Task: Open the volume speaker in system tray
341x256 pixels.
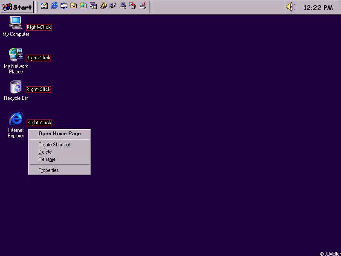Action: click(291, 7)
